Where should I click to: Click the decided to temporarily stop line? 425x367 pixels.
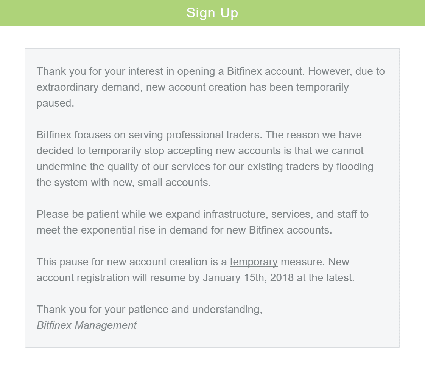click(x=200, y=151)
